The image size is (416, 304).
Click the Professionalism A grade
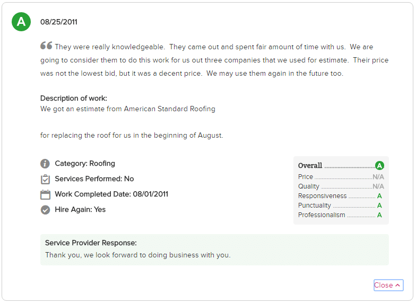tap(379, 215)
